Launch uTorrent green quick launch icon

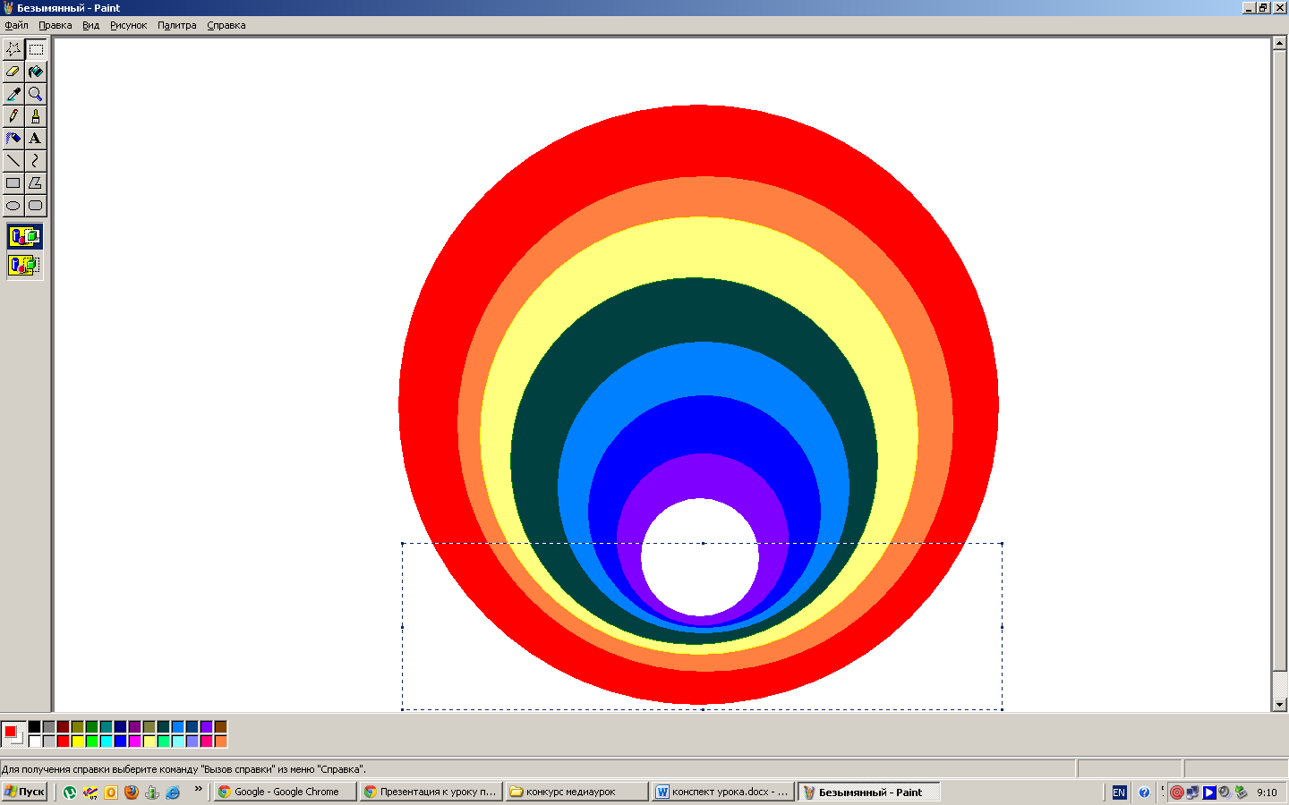[x=70, y=792]
